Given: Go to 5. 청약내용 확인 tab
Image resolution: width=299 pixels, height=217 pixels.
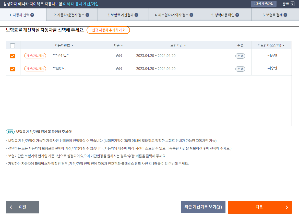Looking at the screenshot, I should pyautogui.click(x=225, y=15).
